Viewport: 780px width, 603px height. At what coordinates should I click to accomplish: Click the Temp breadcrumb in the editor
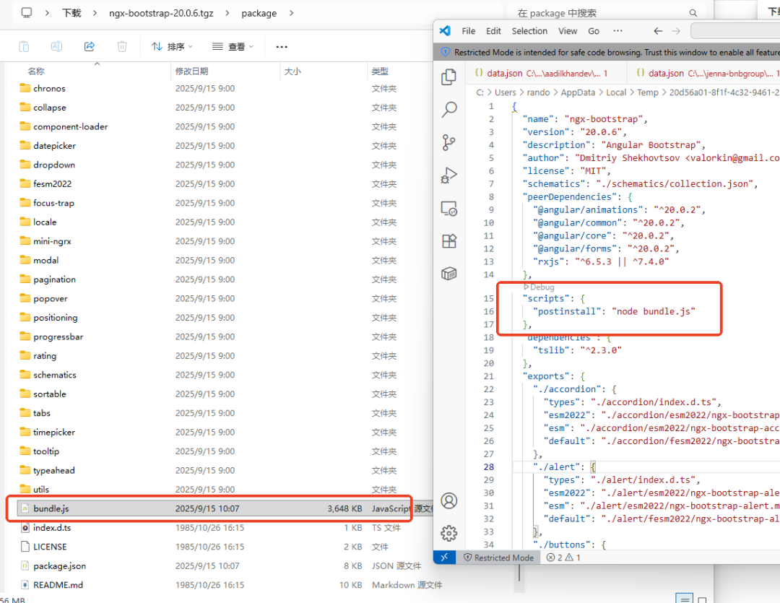(647, 92)
